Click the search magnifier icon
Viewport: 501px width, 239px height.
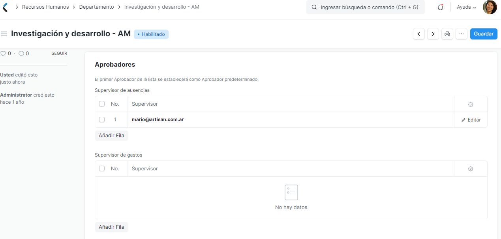314,7
